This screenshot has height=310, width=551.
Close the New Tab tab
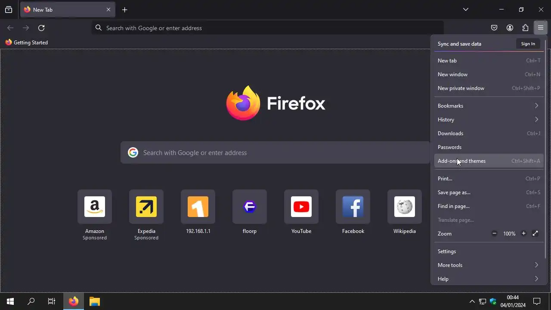108,9
